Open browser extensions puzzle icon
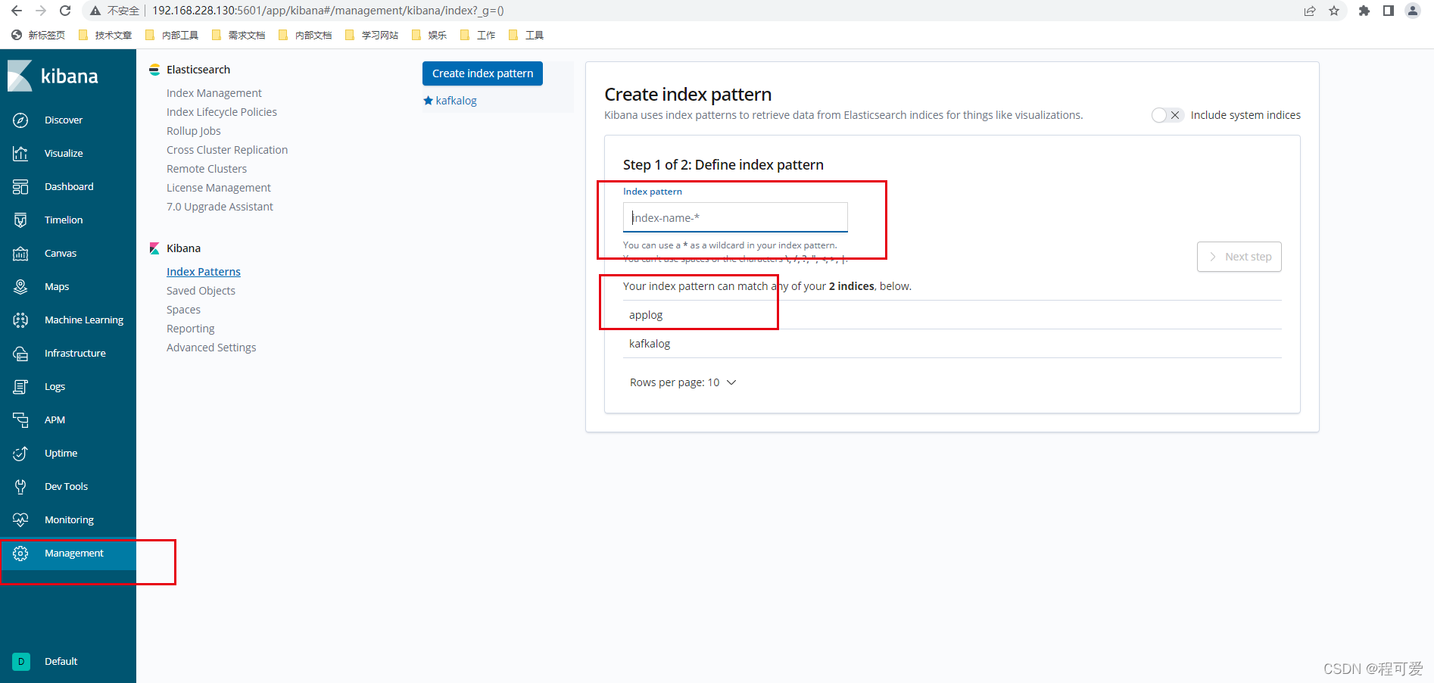This screenshot has width=1434, height=683. 1364,11
